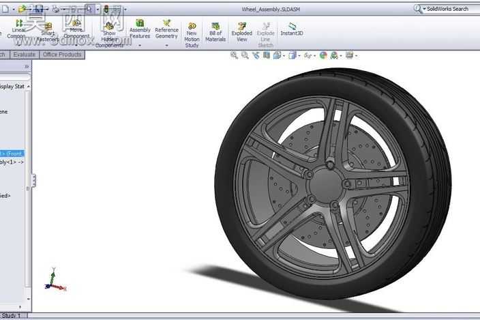The image size is (480, 320).
Task: Open the Apply Scene dropdown arrow
Action: 341,56
